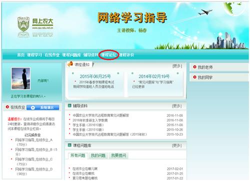This screenshot has height=181, width=250.
Task: Click the megaphone icon beside 课程通知
Action: [70, 64]
